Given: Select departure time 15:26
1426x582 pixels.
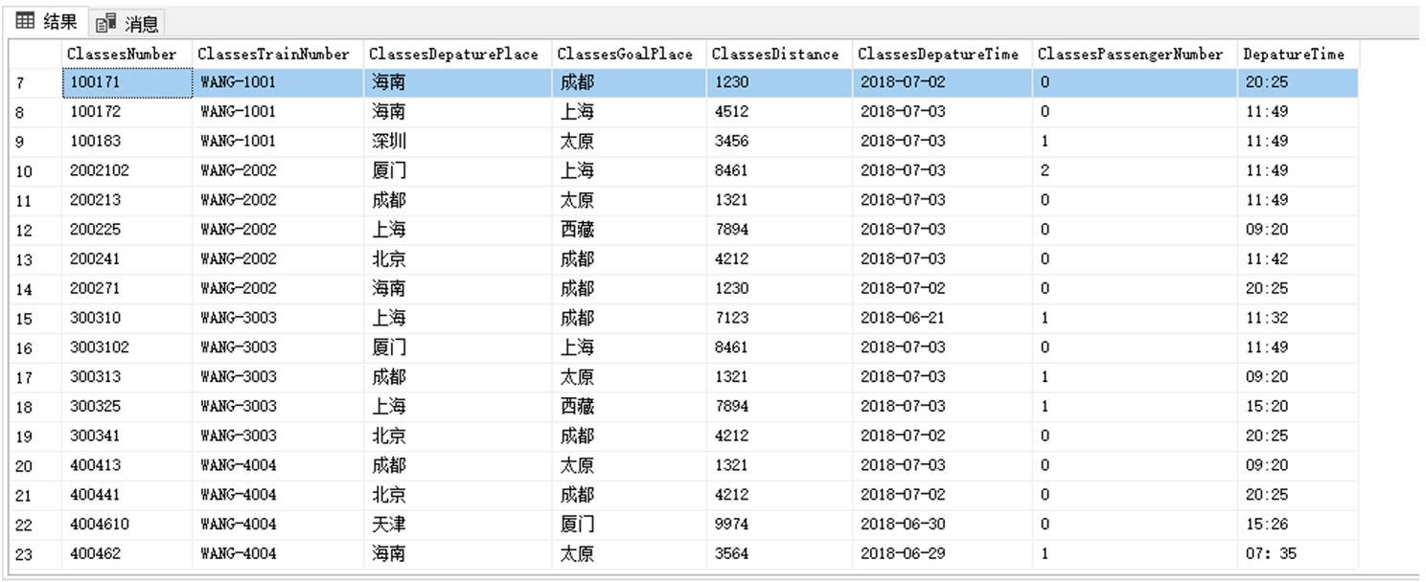Looking at the screenshot, I should [1298, 526].
